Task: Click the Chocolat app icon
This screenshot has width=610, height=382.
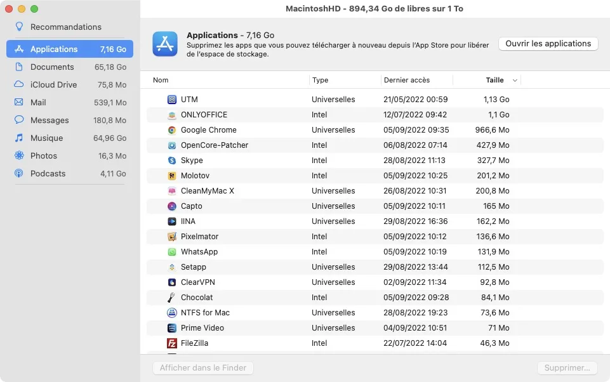Action: coord(171,297)
